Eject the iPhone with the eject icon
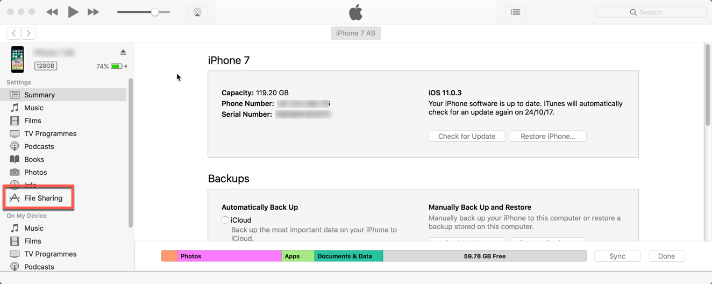The image size is (712, 284). 123,52
